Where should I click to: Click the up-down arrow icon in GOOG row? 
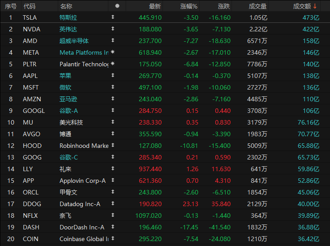(x=113, y=157)
